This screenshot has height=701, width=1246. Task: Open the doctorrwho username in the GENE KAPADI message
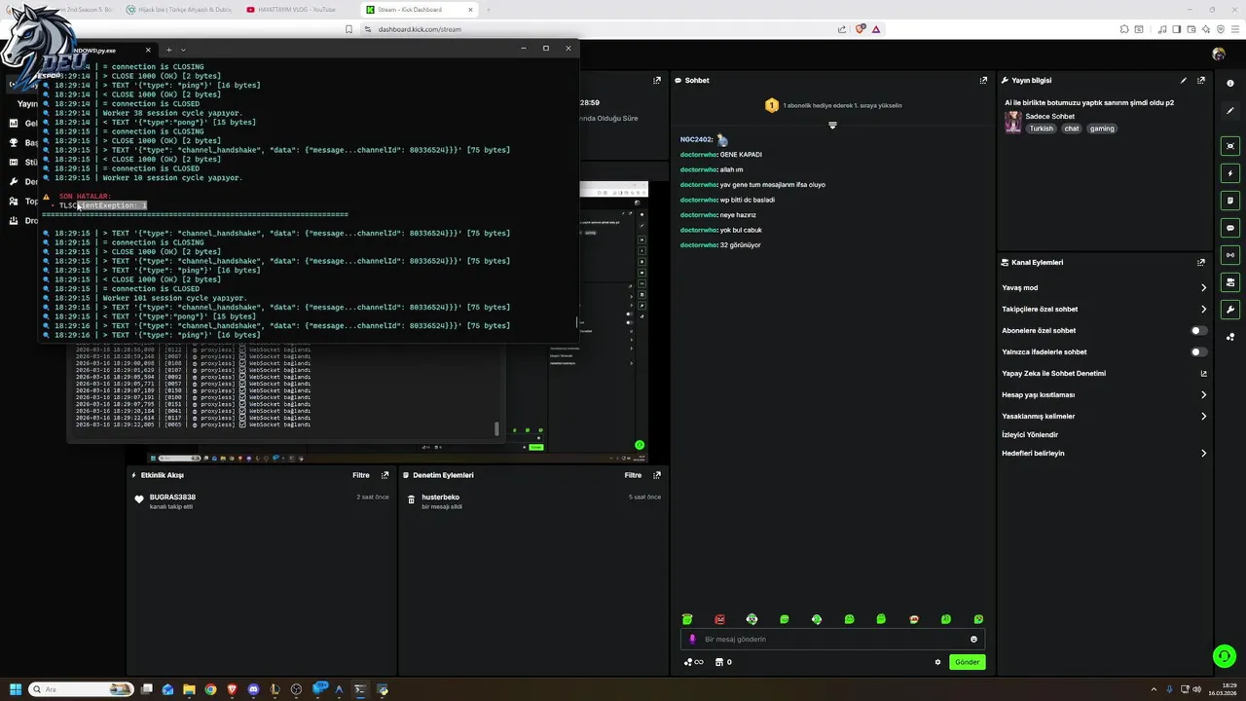click(x=699, y=155)
